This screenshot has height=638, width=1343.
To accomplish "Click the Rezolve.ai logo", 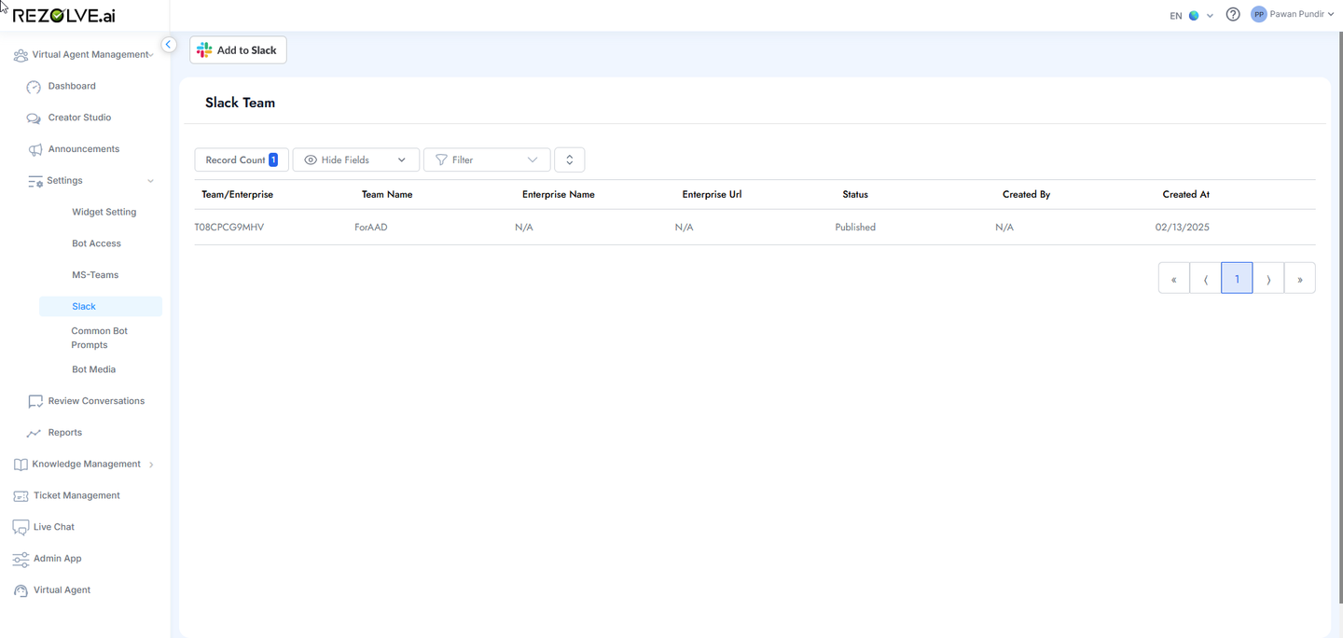I will pos(63,16).
